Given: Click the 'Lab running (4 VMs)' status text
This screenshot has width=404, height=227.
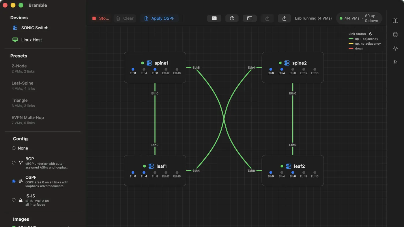Looking at the screenshot, I should click(x=313, y=18).
